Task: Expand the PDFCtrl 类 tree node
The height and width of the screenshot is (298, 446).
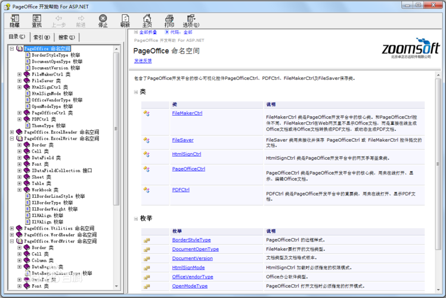Action: tap(19, 119)
